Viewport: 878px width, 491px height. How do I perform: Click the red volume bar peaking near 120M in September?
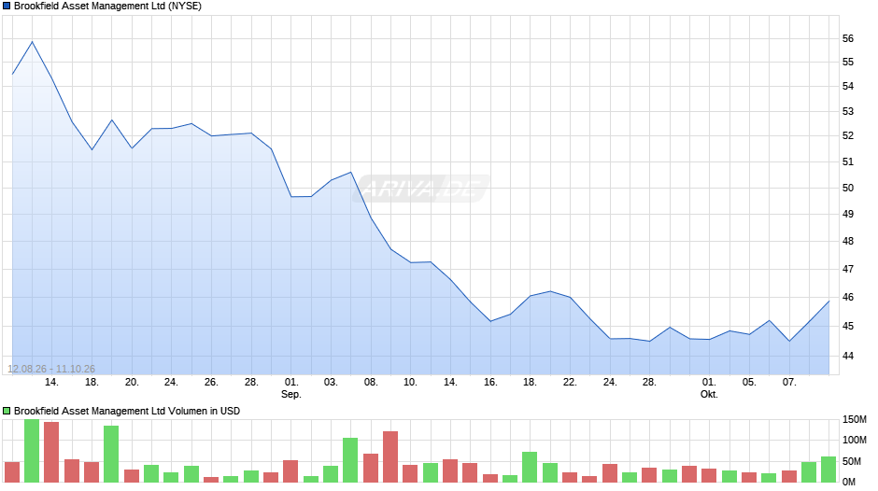tap(390, 456)
